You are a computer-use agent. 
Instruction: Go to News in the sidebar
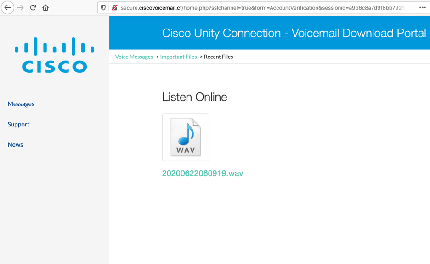pos(15,144)
